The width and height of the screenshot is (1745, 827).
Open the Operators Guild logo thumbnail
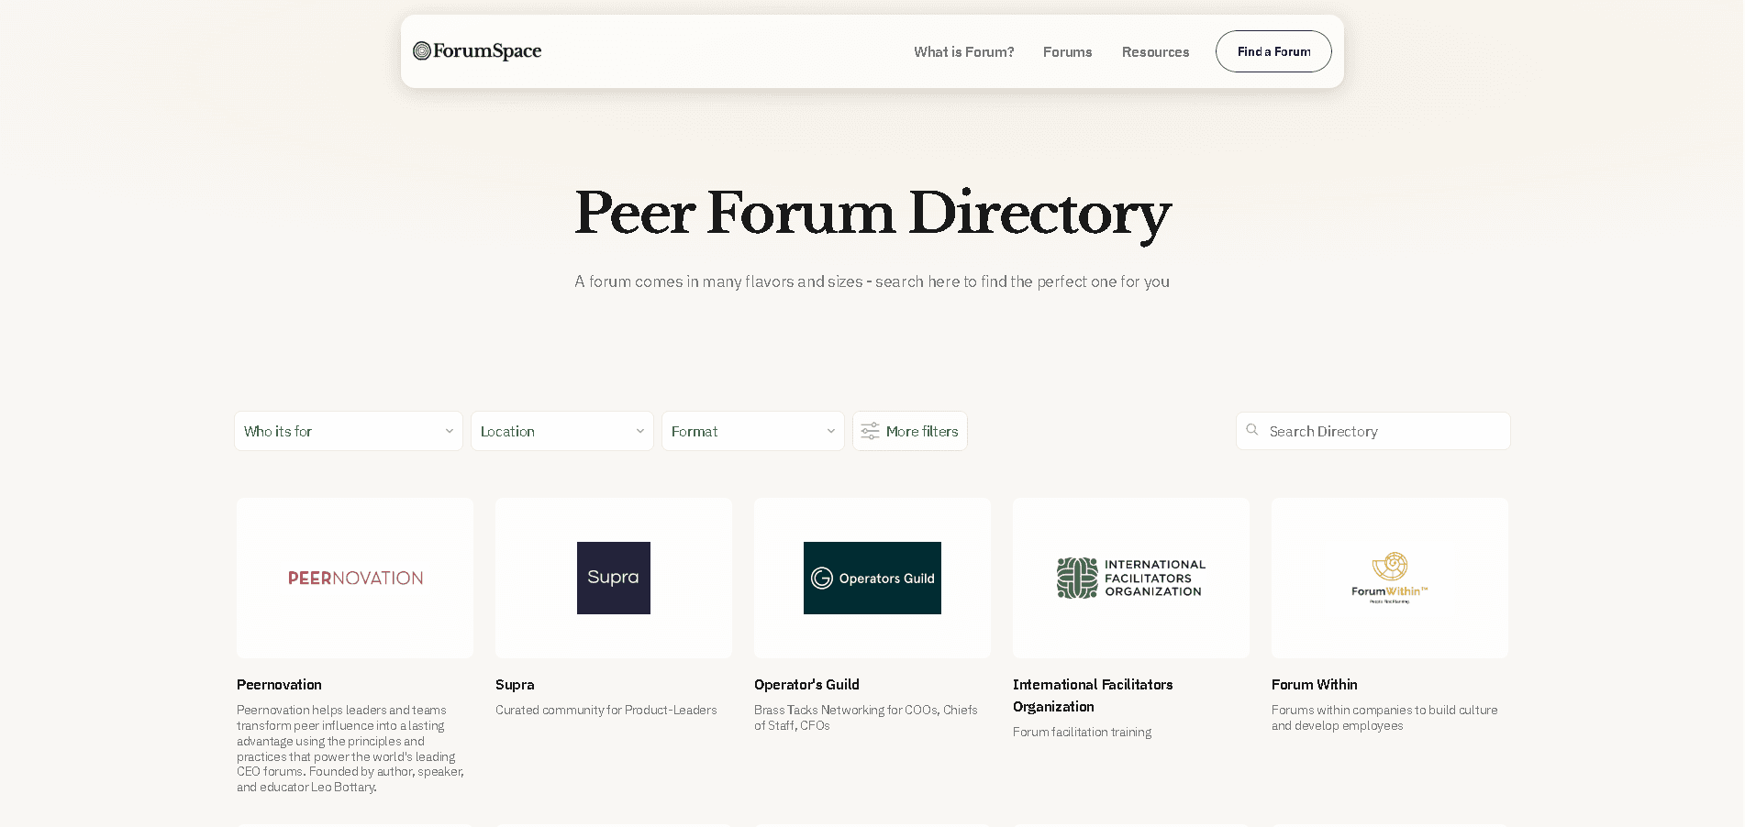click(x=872, y=578)
